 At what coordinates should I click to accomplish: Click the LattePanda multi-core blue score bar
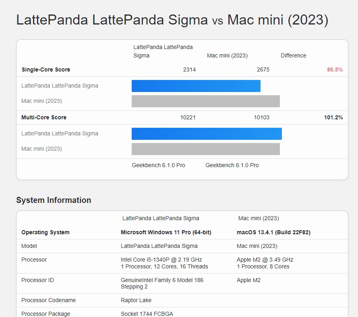click(207, 134)
